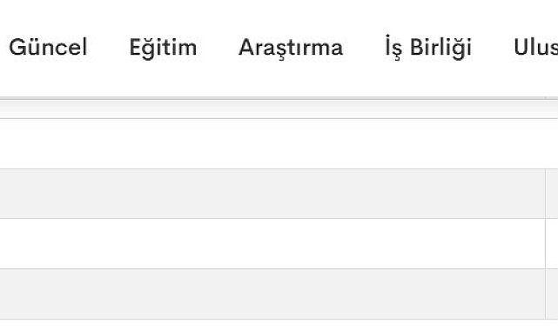Click the thin gradient table header strip
558x330 pixels.
pyautogui.click(x=272, y=109)
